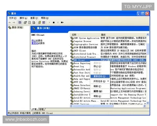Toggle the console tree toolbar icon
Viewport: 157px width, 126px height.
pyautogui.click(x=20, y=23)
